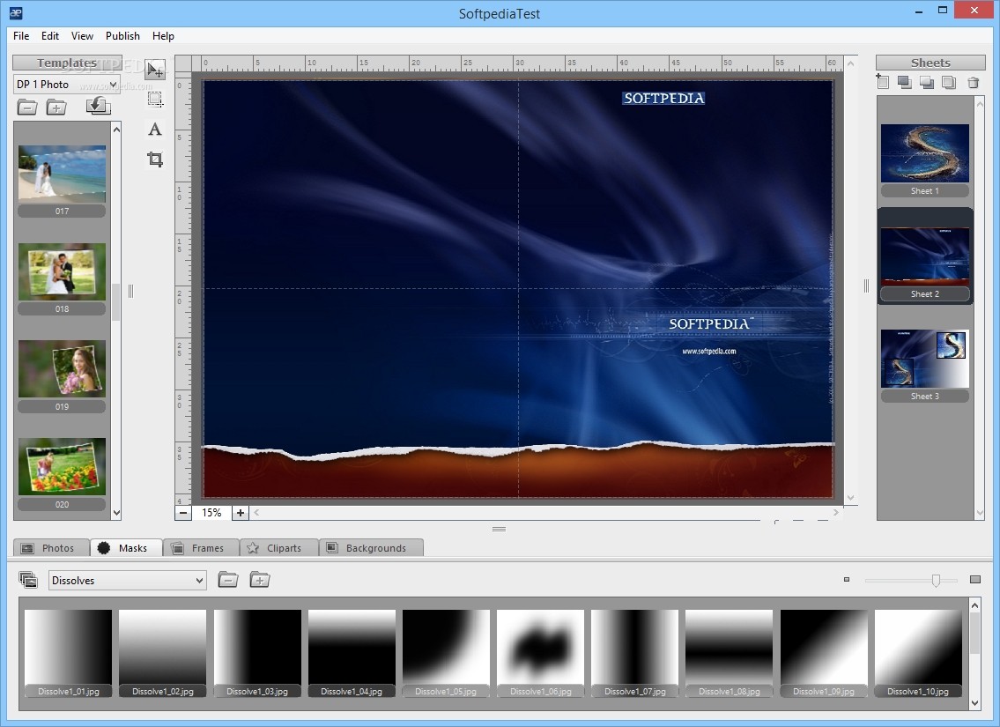This screenshot has width=1000, height=727.
Task: Click the 15% zoom level field
Action: pos(211,513)
